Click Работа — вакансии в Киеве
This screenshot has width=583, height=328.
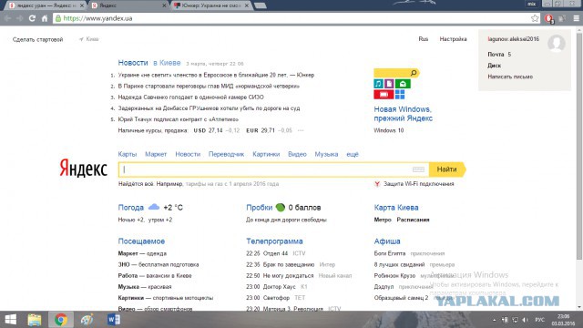(x=155, y=275)
